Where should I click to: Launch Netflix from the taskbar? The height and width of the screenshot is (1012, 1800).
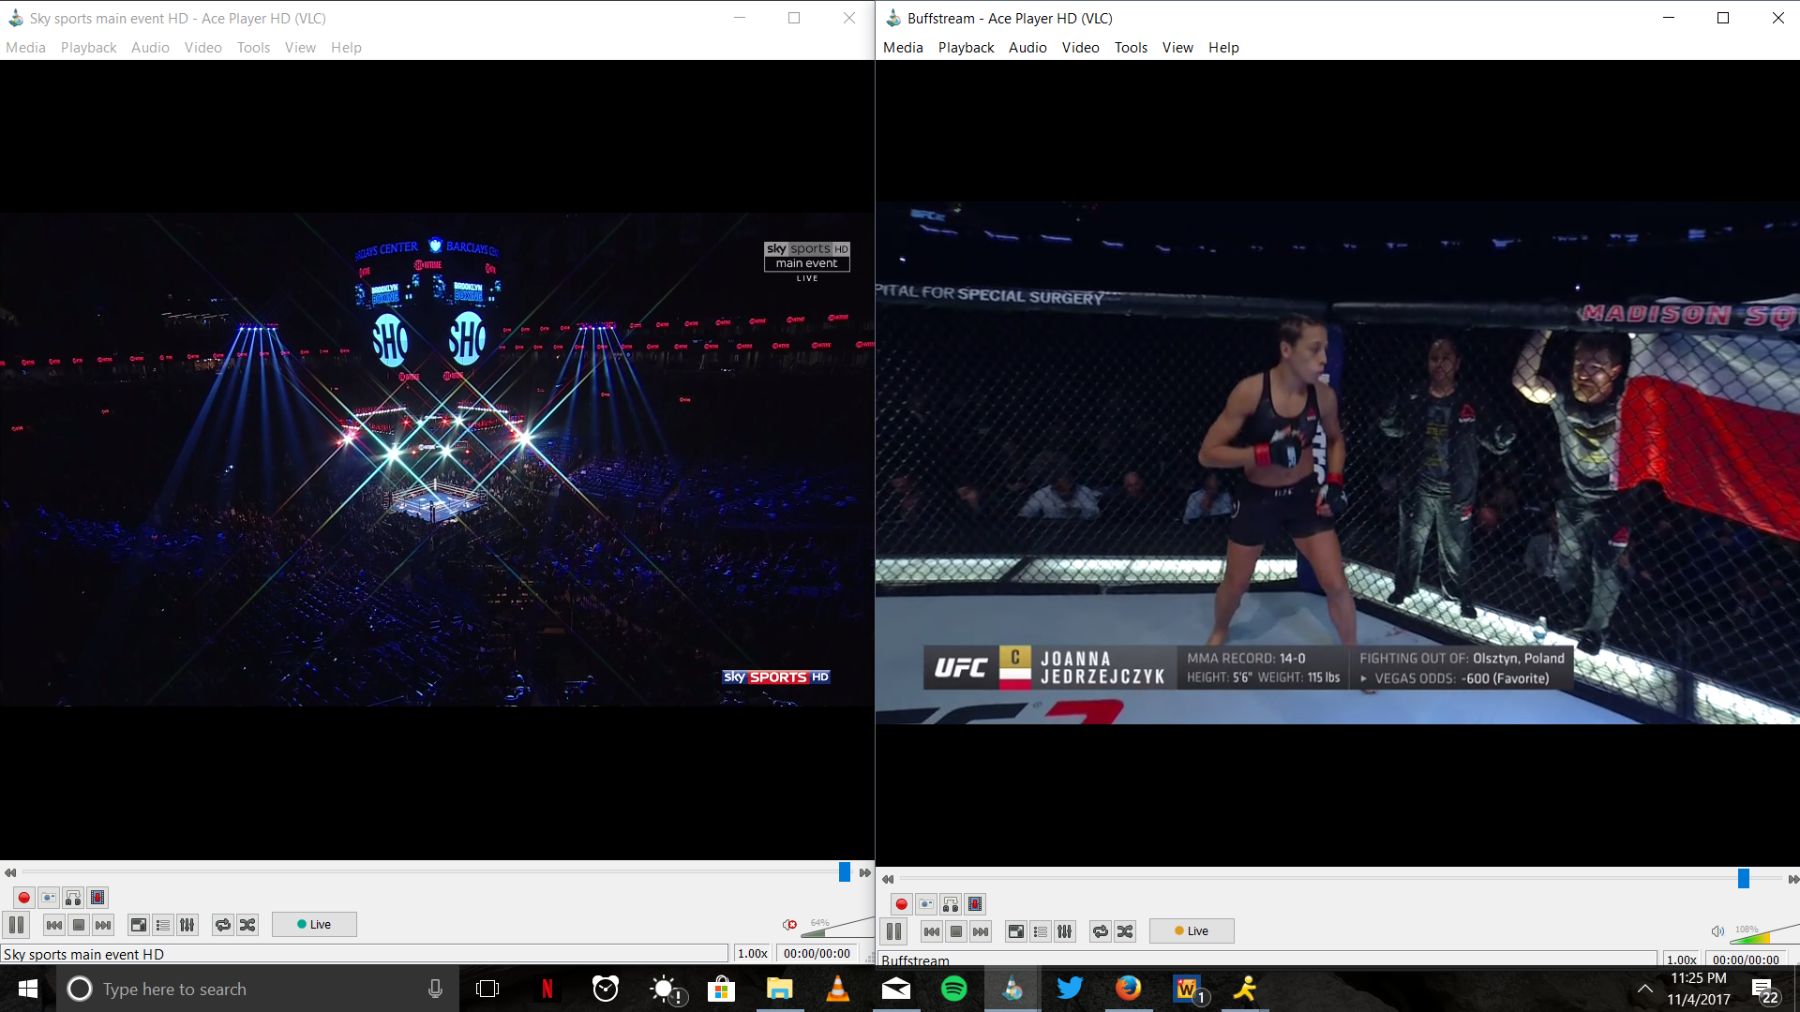pos(547,989)
